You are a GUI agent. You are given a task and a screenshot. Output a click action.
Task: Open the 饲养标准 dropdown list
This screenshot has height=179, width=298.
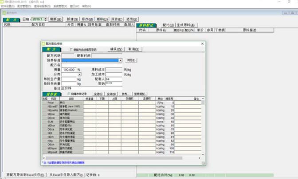(x=120, y=60)
